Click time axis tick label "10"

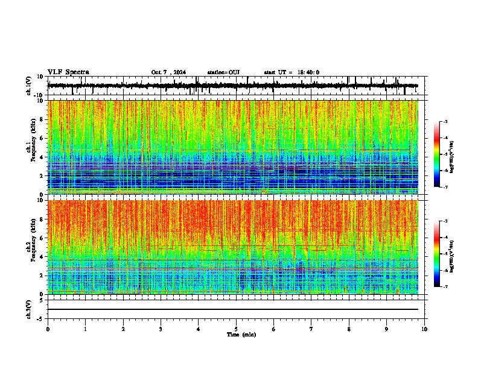click(x=424, y=329)
